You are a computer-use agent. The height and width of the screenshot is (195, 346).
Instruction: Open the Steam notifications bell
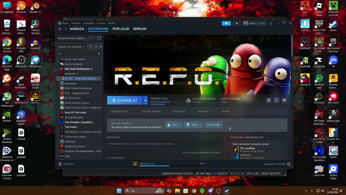pyautogui.click(x=237, y=23)
